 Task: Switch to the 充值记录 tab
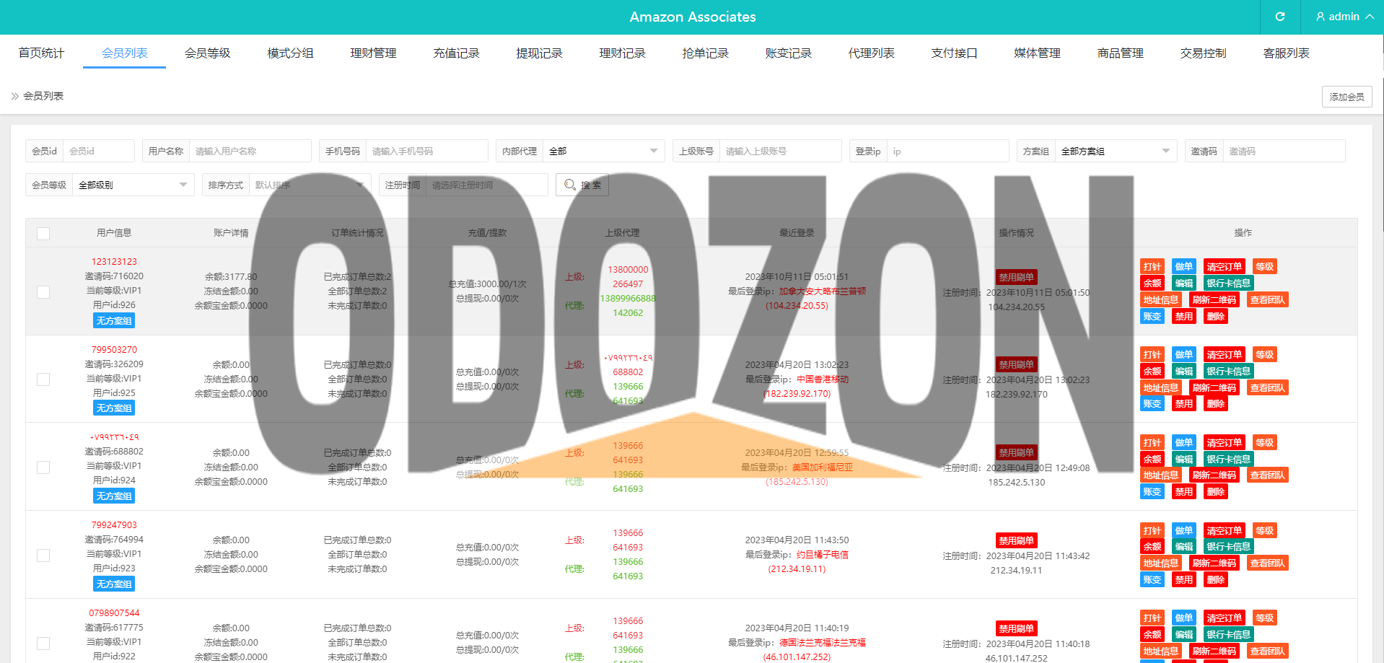(x=456, y=53)
